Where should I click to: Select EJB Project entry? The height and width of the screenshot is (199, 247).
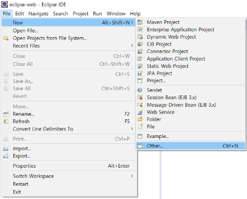click(191, 44)
